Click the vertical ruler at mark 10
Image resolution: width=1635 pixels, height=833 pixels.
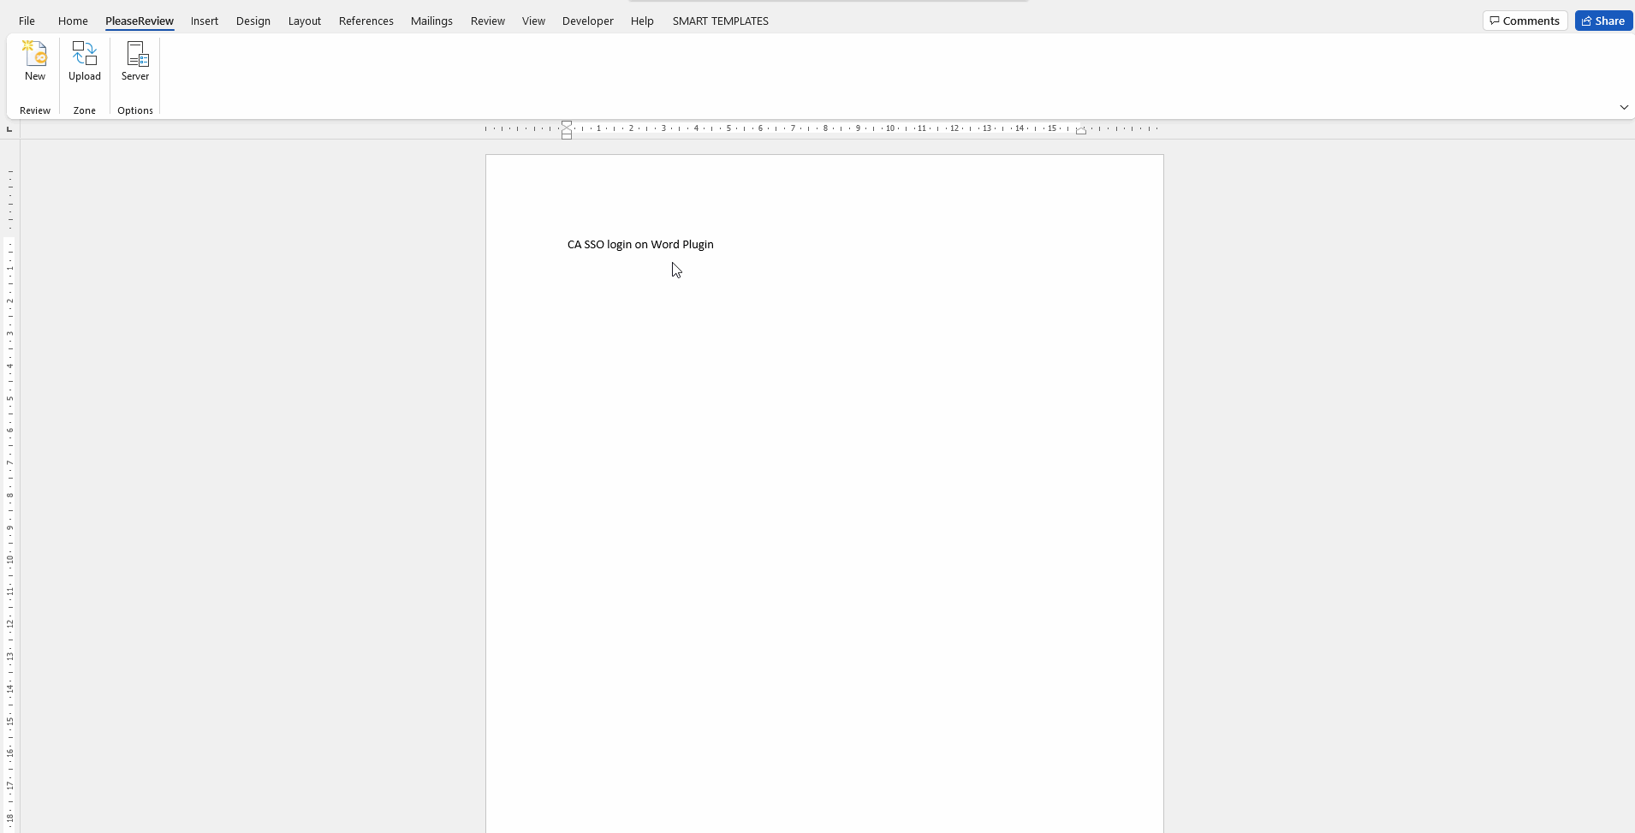[10, 559]
